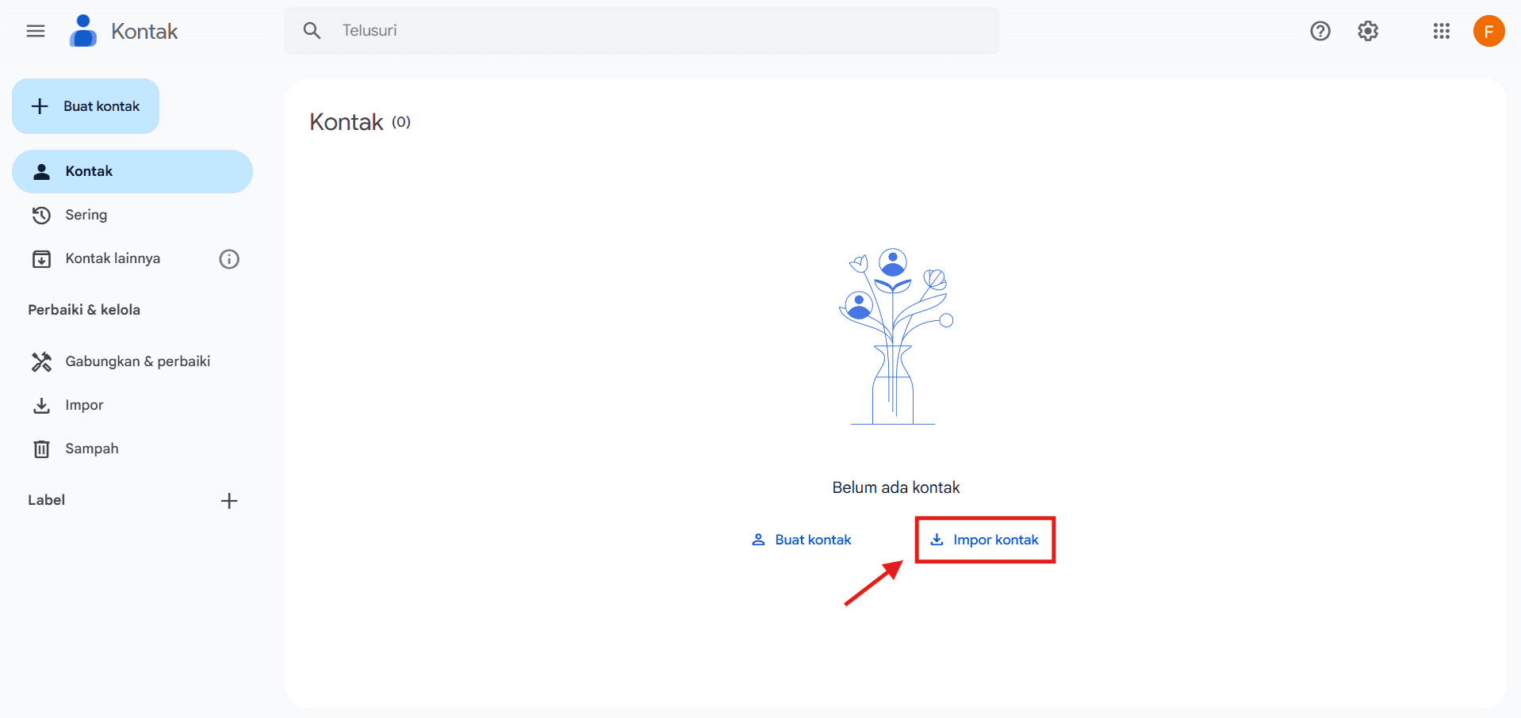Add a new label with the plus icon
The width and height of the screenshot is (1521, 718).
tap(228, 500)
